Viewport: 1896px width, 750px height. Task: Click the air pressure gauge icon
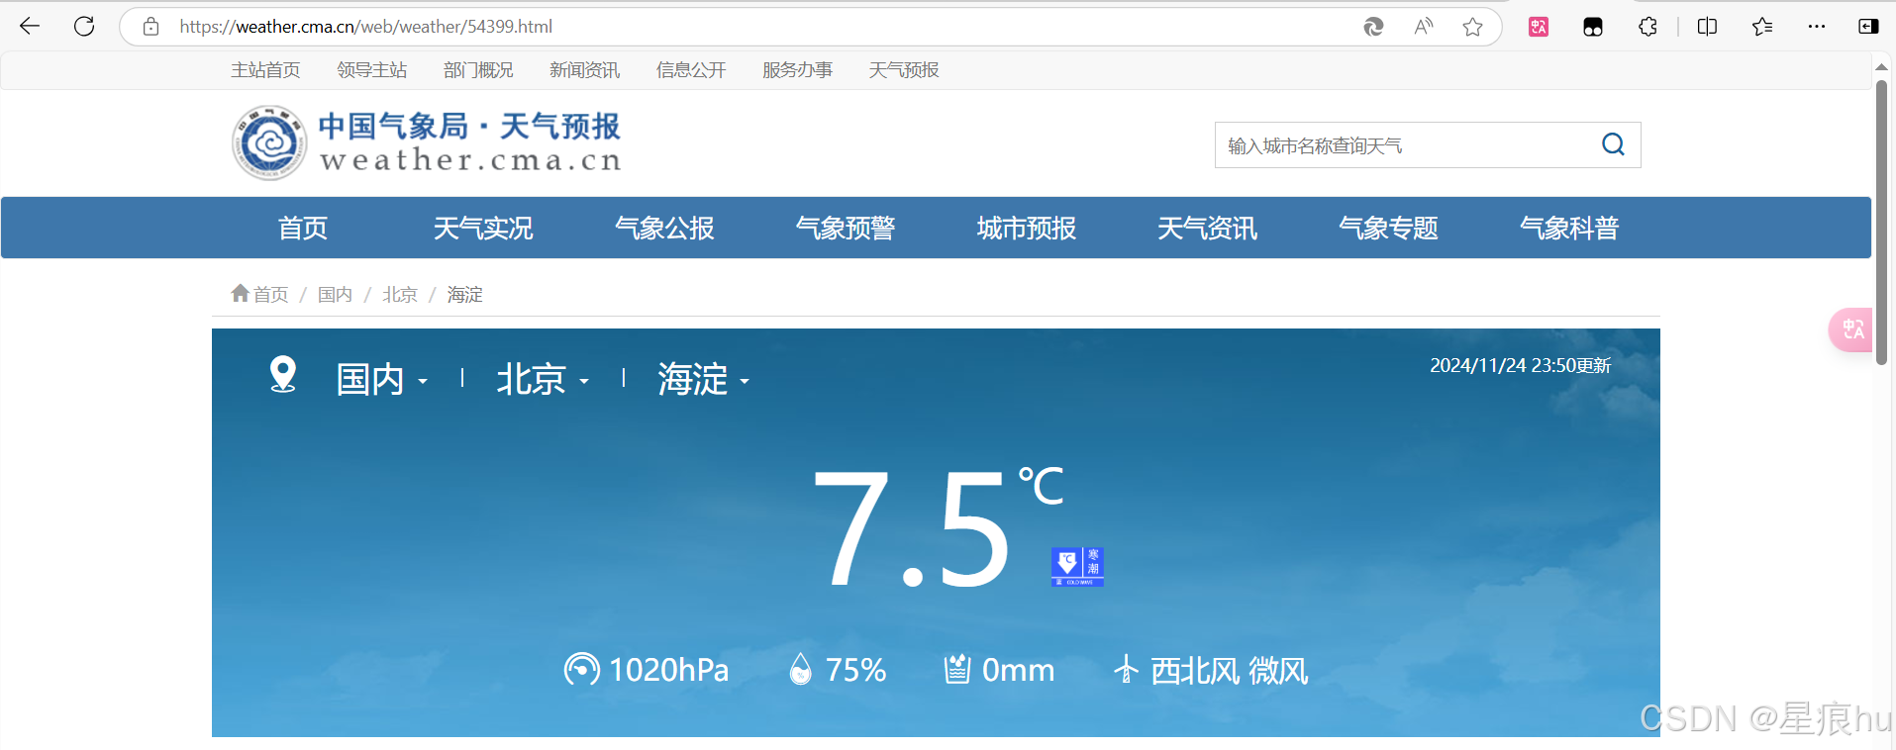coord(581,670)
